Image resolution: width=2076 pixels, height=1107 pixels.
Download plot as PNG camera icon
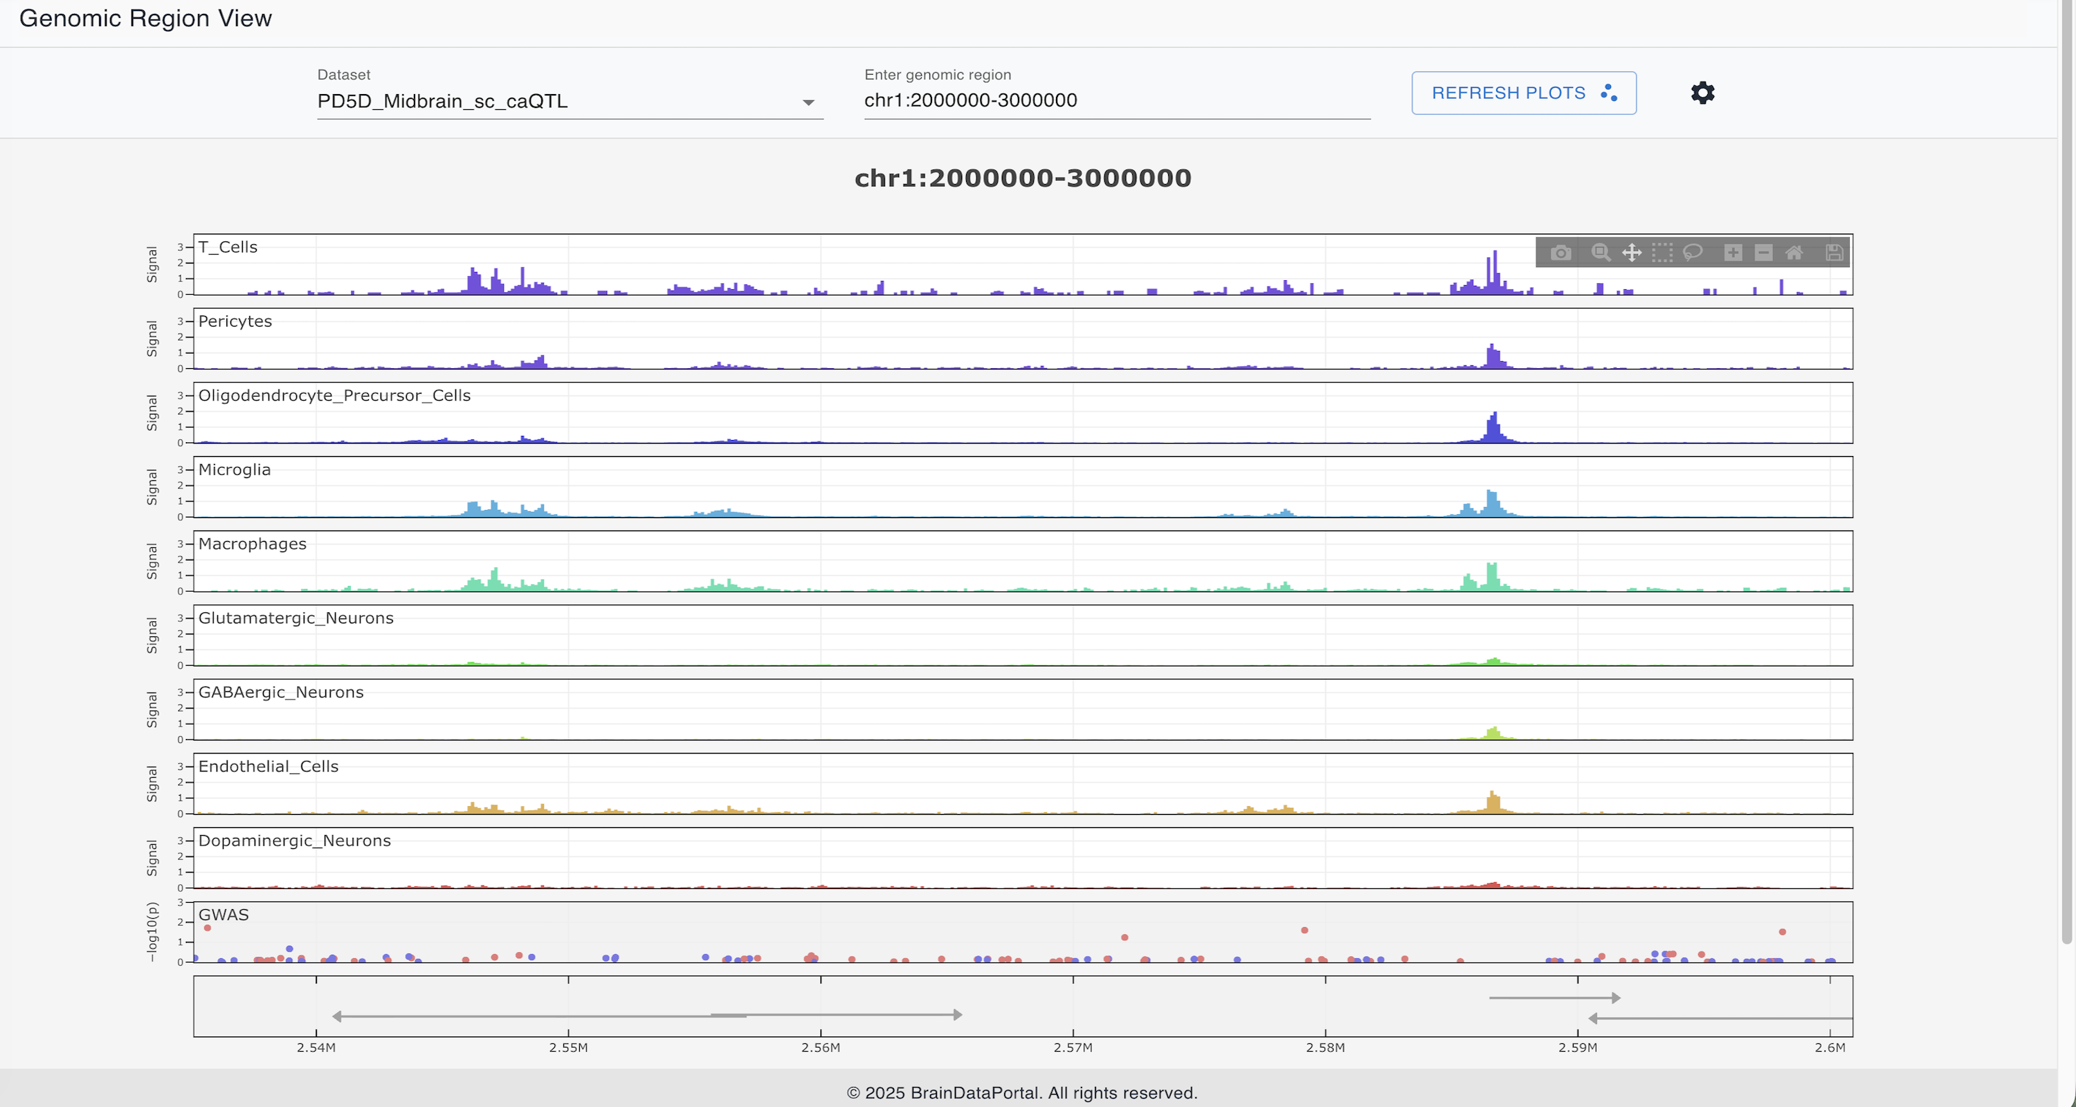pyautogui.click(x=1560, y=253)
